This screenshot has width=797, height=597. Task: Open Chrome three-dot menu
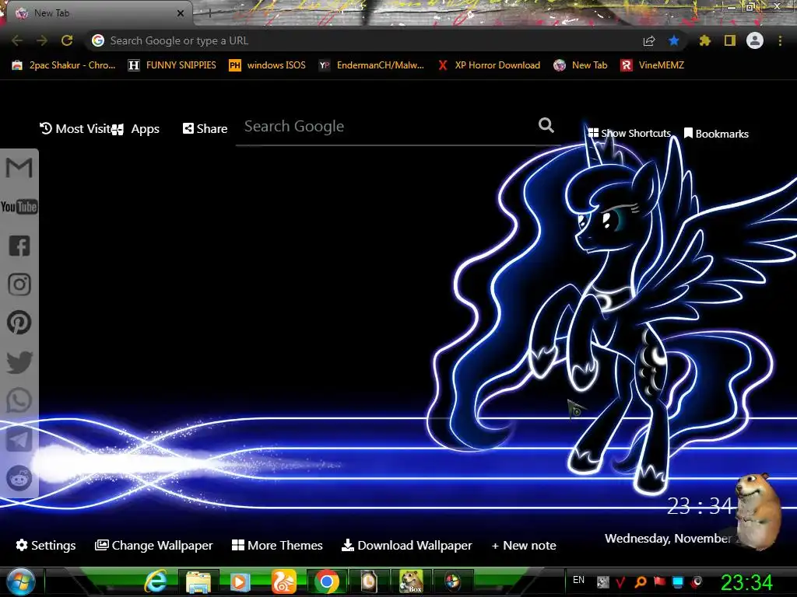pyautogui.click(x=780, y=40)
